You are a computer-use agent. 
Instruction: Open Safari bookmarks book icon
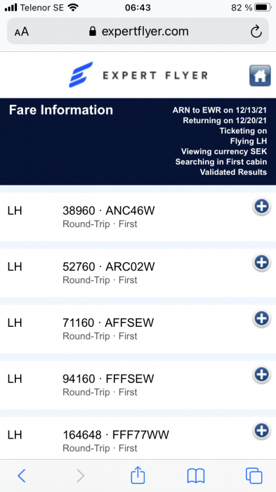196,476
